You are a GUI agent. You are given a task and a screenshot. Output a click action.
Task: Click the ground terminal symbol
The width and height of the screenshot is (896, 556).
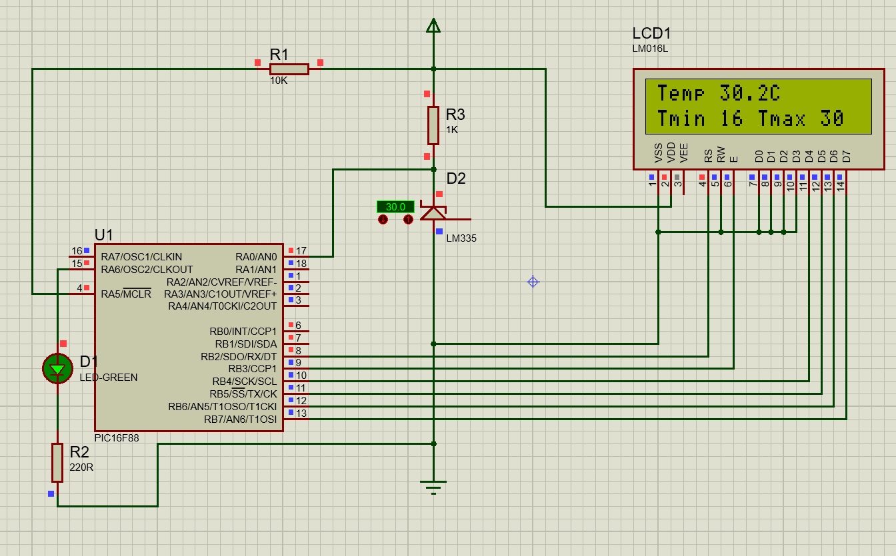[x=433, y=487]
